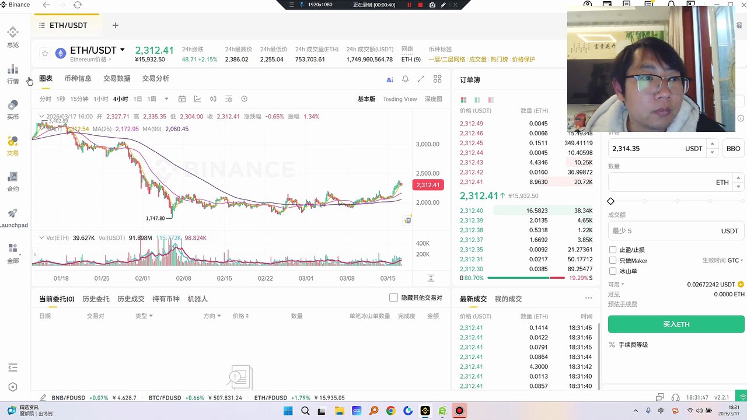Click the chart bottom scroll-to-latest icon

[x=431, y=278]
